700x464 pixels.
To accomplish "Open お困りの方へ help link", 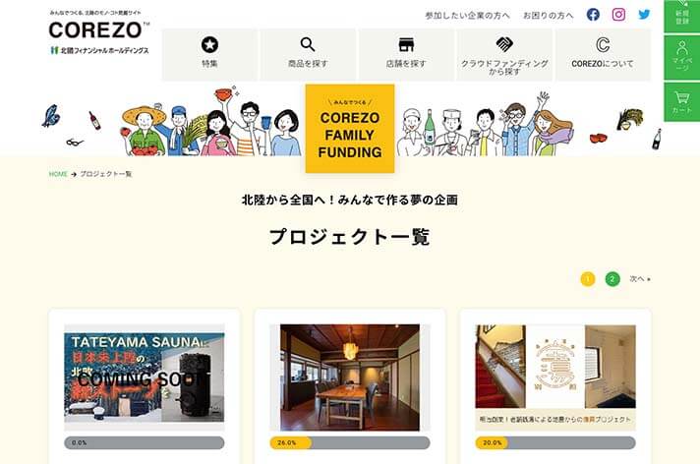I will pos(549,16).
